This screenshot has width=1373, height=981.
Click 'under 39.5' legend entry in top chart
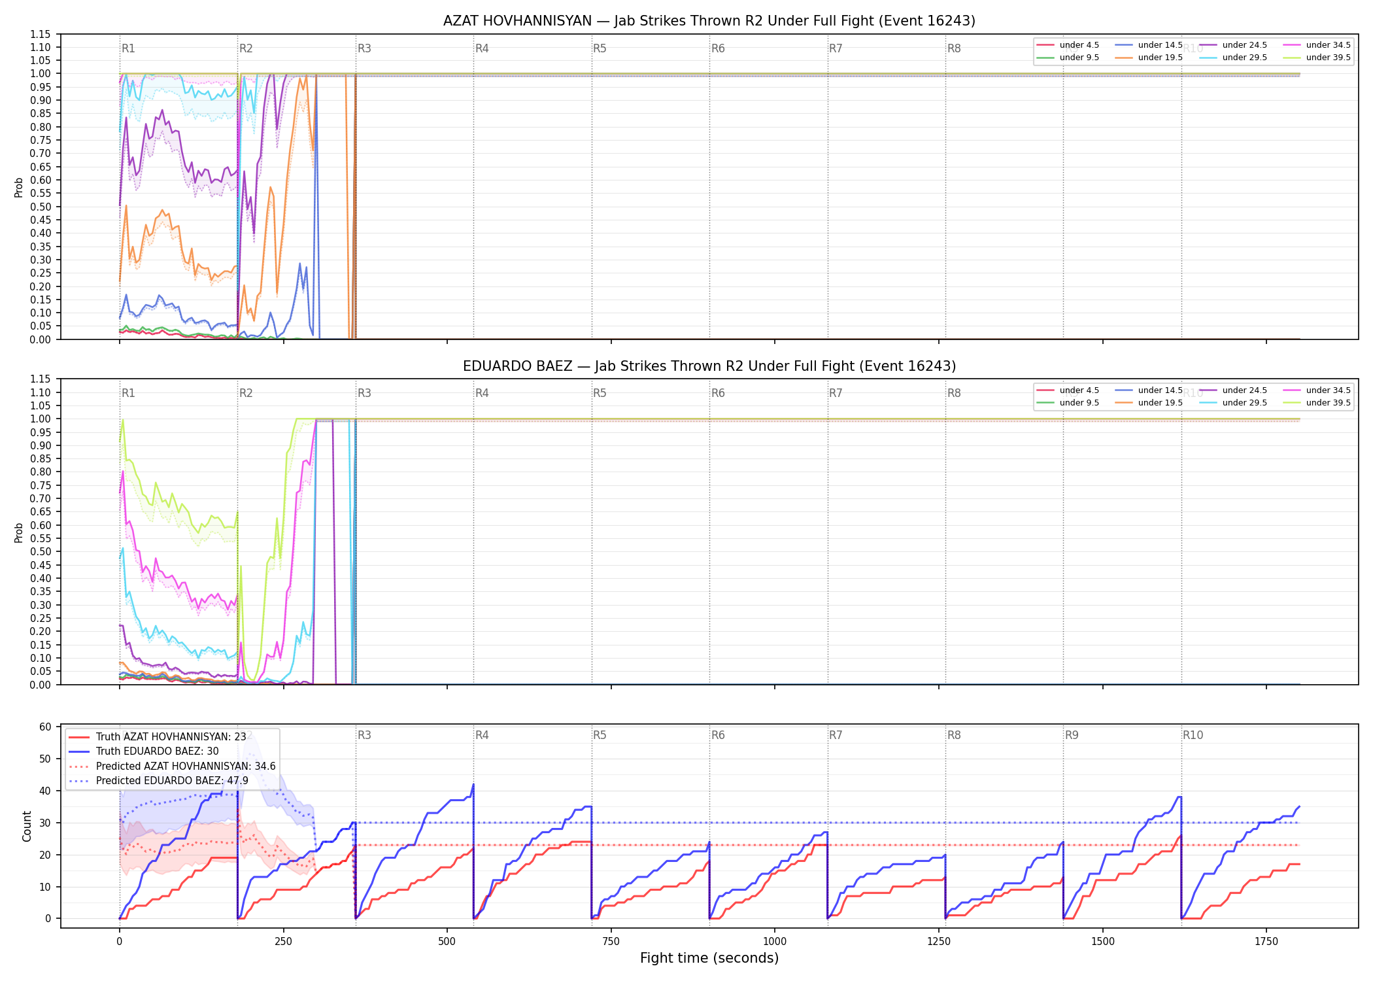pyautogui.click(x=1318, y=58)
